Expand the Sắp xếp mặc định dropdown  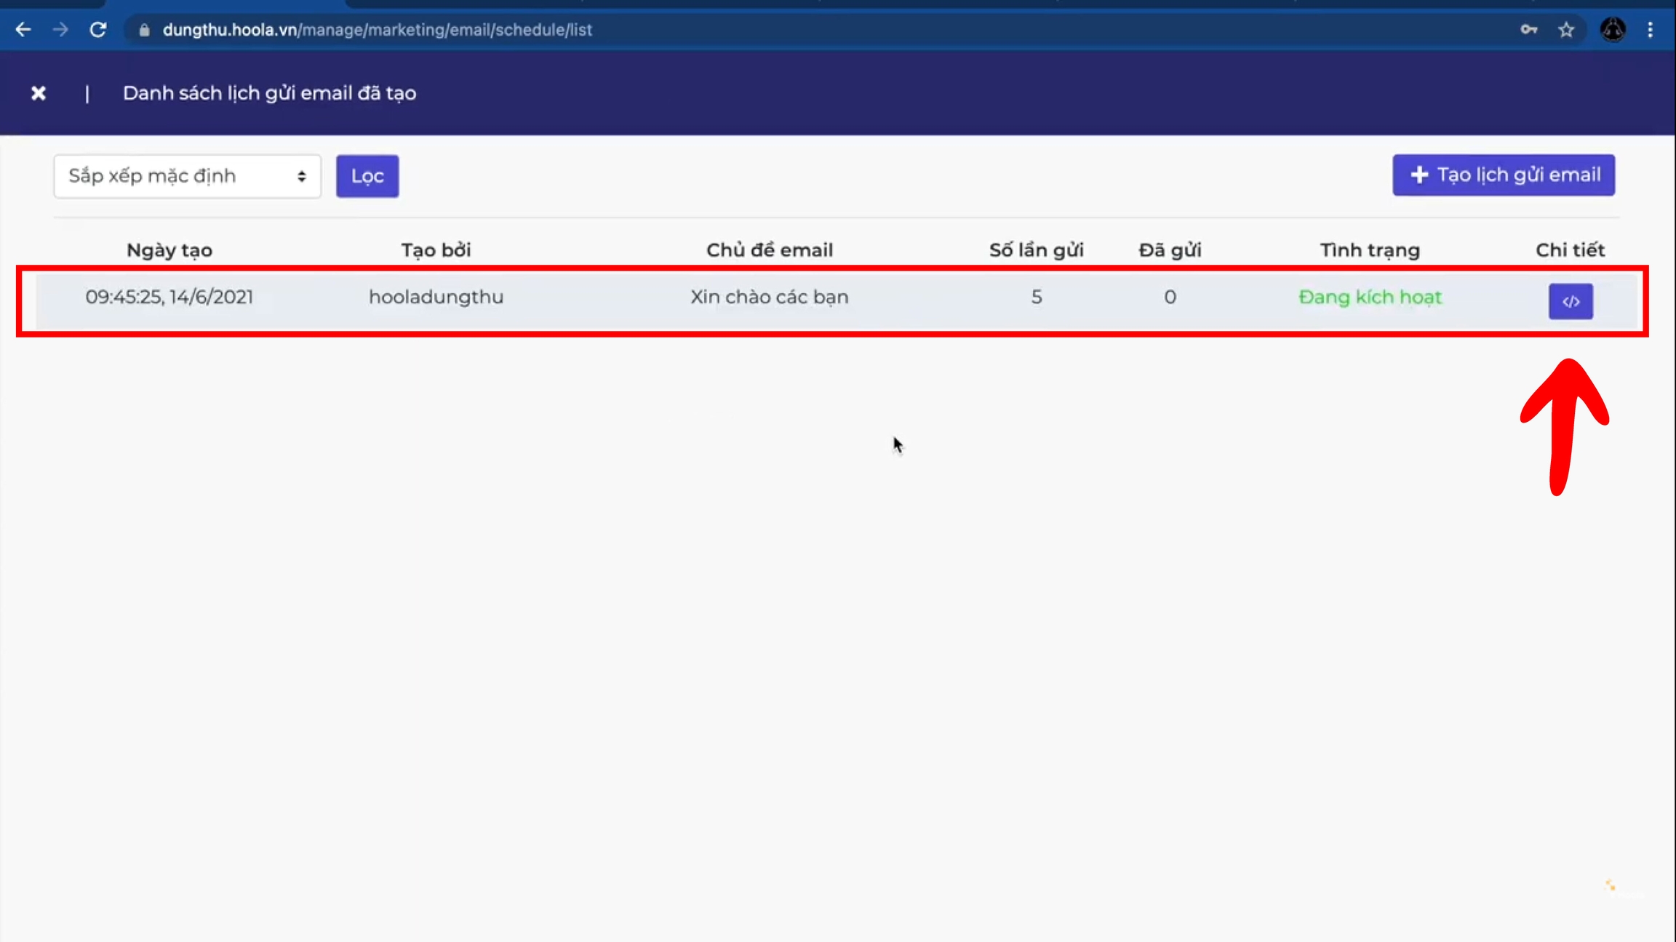click(x=187, y=176)
